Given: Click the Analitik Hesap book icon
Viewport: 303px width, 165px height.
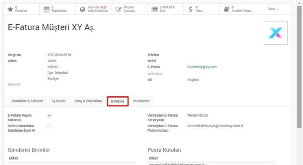Looking at the screenshot, I should click(227, 9).
